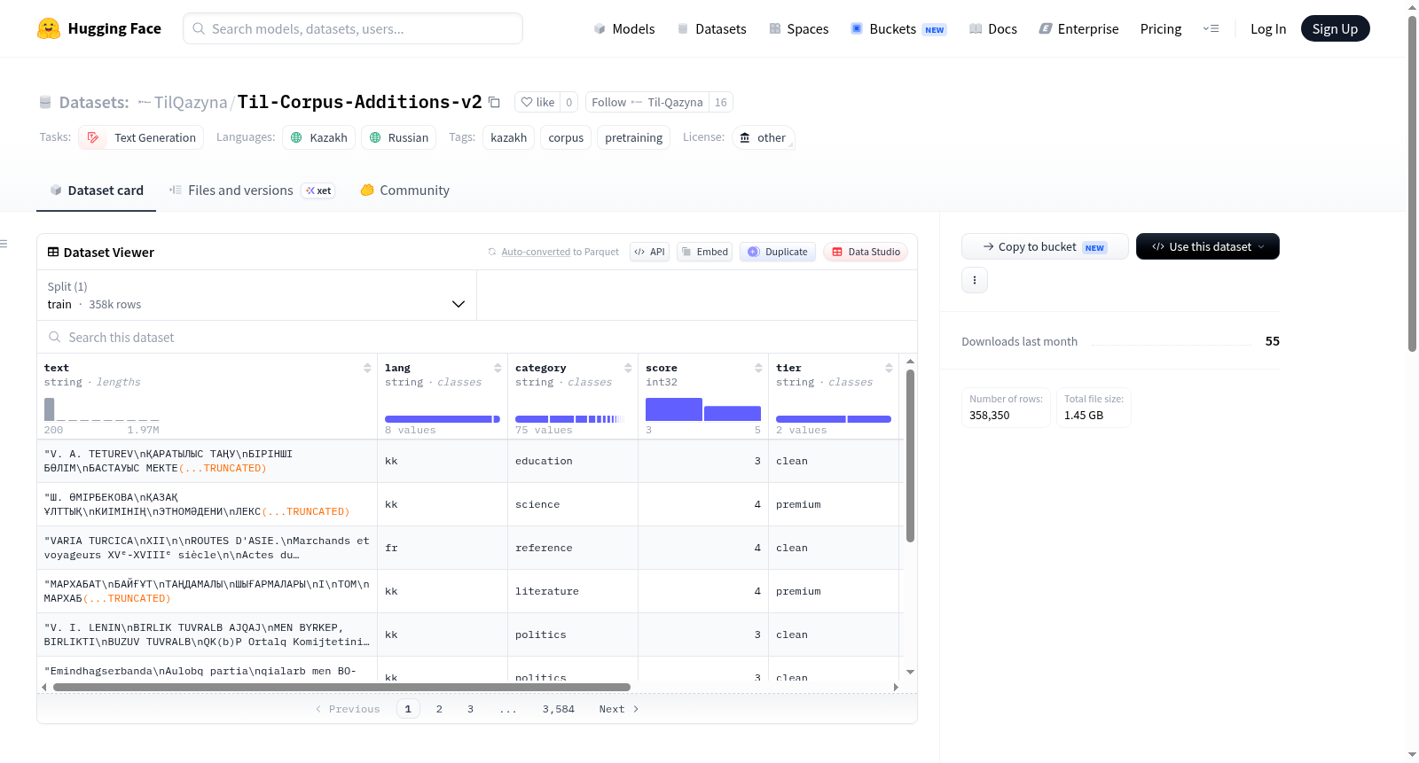Open Data Studio
The height and width of the screenshot is (763, 1419).
point(866,252)
